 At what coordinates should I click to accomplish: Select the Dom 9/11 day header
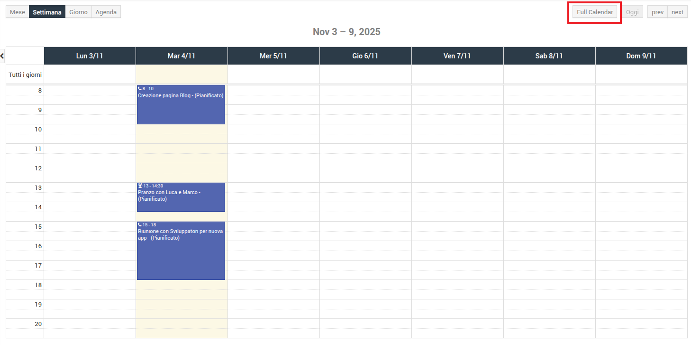coord(641,56)
